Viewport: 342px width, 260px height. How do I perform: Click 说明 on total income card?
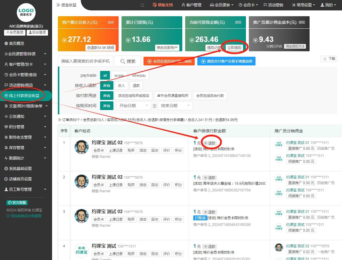[x=111, y=22]
